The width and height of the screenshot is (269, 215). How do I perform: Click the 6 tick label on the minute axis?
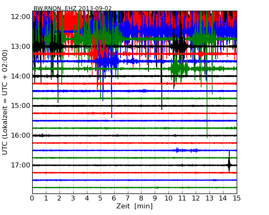[114, 198]
